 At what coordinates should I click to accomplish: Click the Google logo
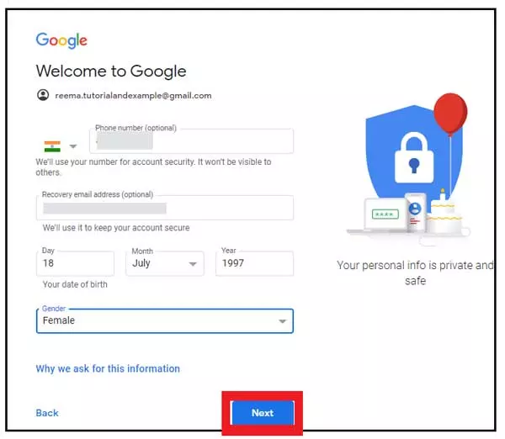[x=61, y=40]
